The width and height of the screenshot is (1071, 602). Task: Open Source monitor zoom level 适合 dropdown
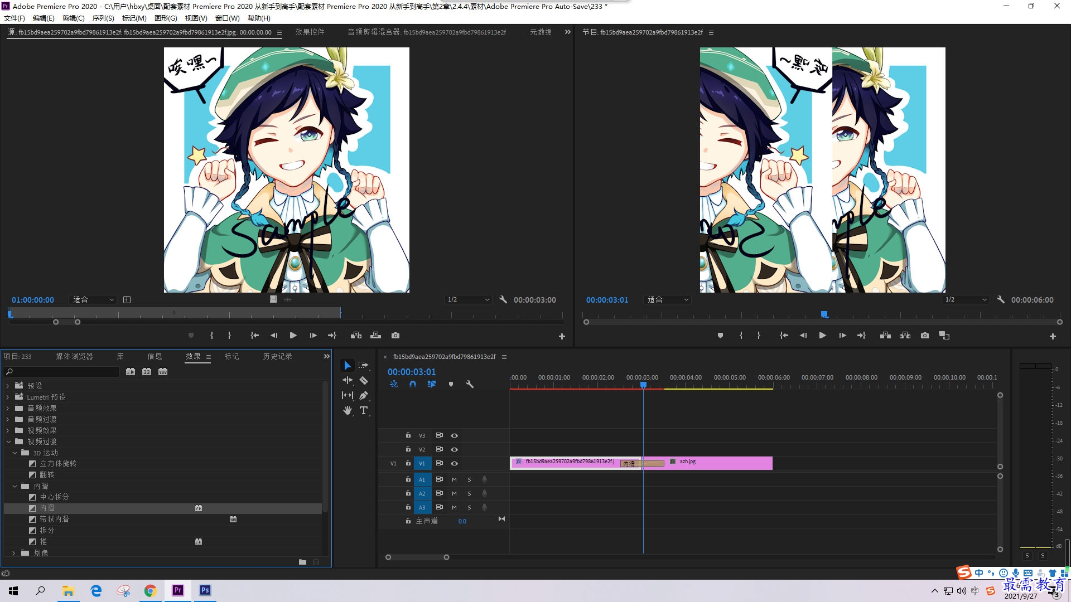(x=93, y=300)
